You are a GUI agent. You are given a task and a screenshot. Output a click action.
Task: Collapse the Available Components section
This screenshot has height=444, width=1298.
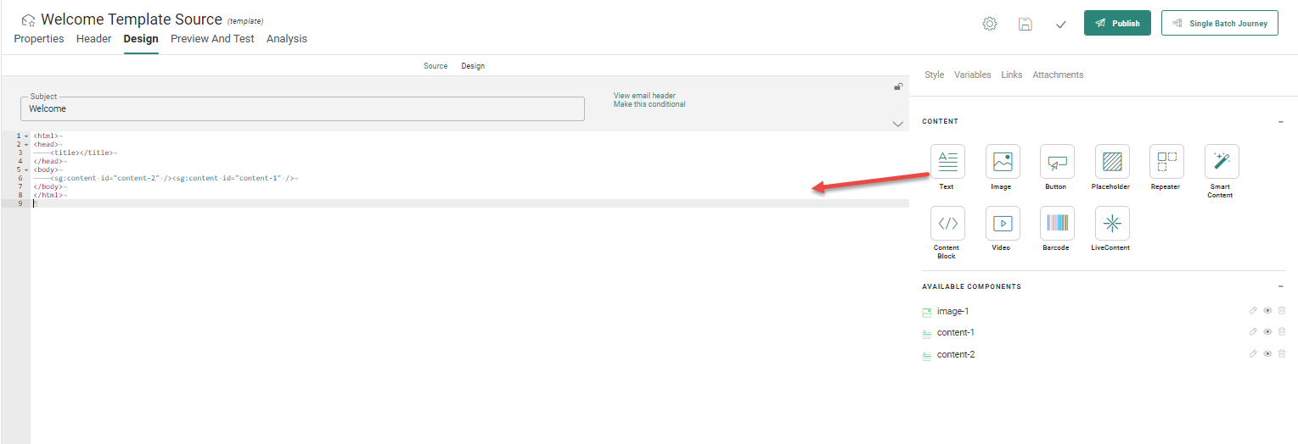[x=1280, y=287]
